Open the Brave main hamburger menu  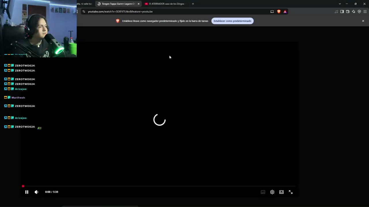coord(365,11)
